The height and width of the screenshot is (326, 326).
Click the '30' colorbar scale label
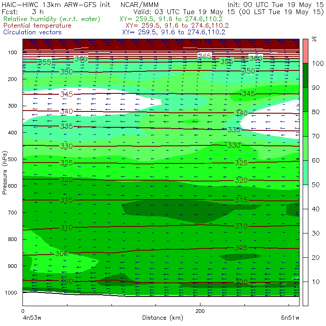pyautogui.click(x=315, y=233)
